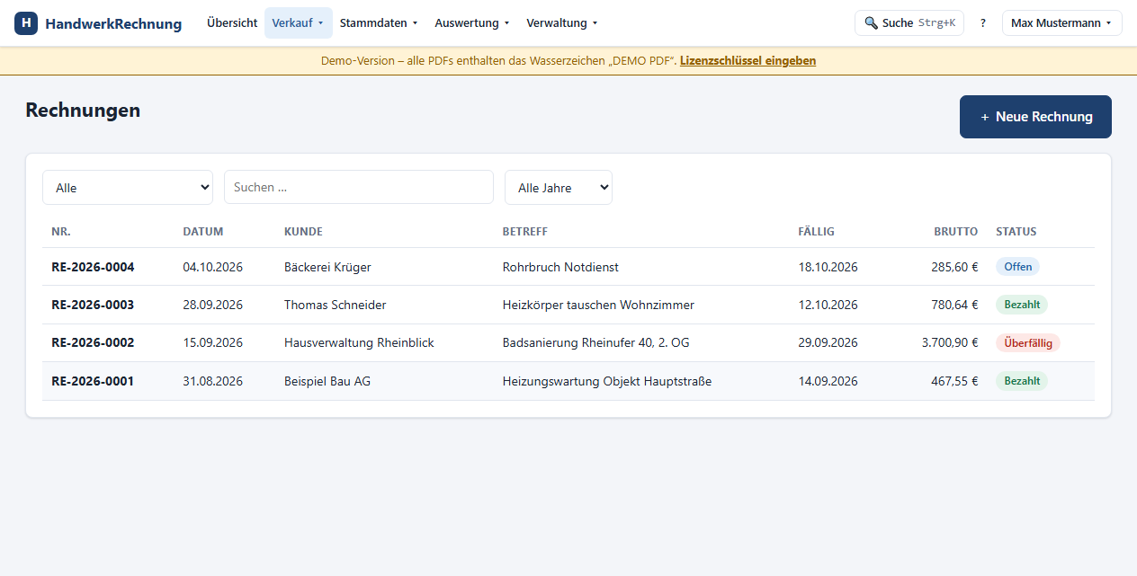Image resolution: width=1137 pixels, height=576 pixels.
Task: Open the Alle Jahre year filter
Action: pos(559,188)
